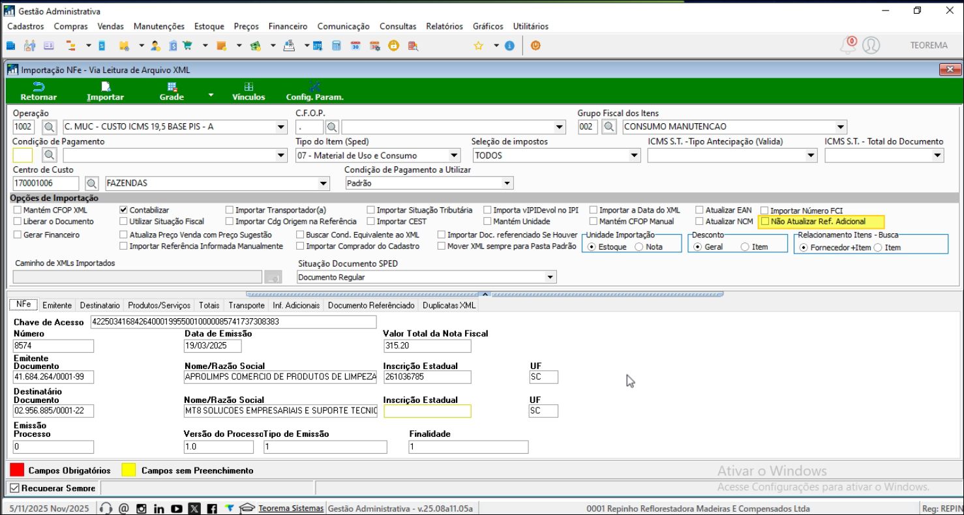Click the Vínculos toolbar icon
Screen dimensions: 964x515
(249, 91)
